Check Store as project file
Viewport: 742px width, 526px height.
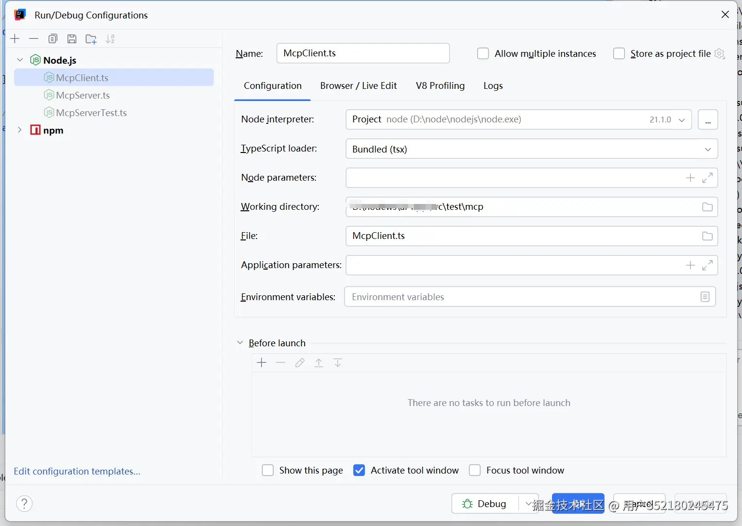point(619,53)
